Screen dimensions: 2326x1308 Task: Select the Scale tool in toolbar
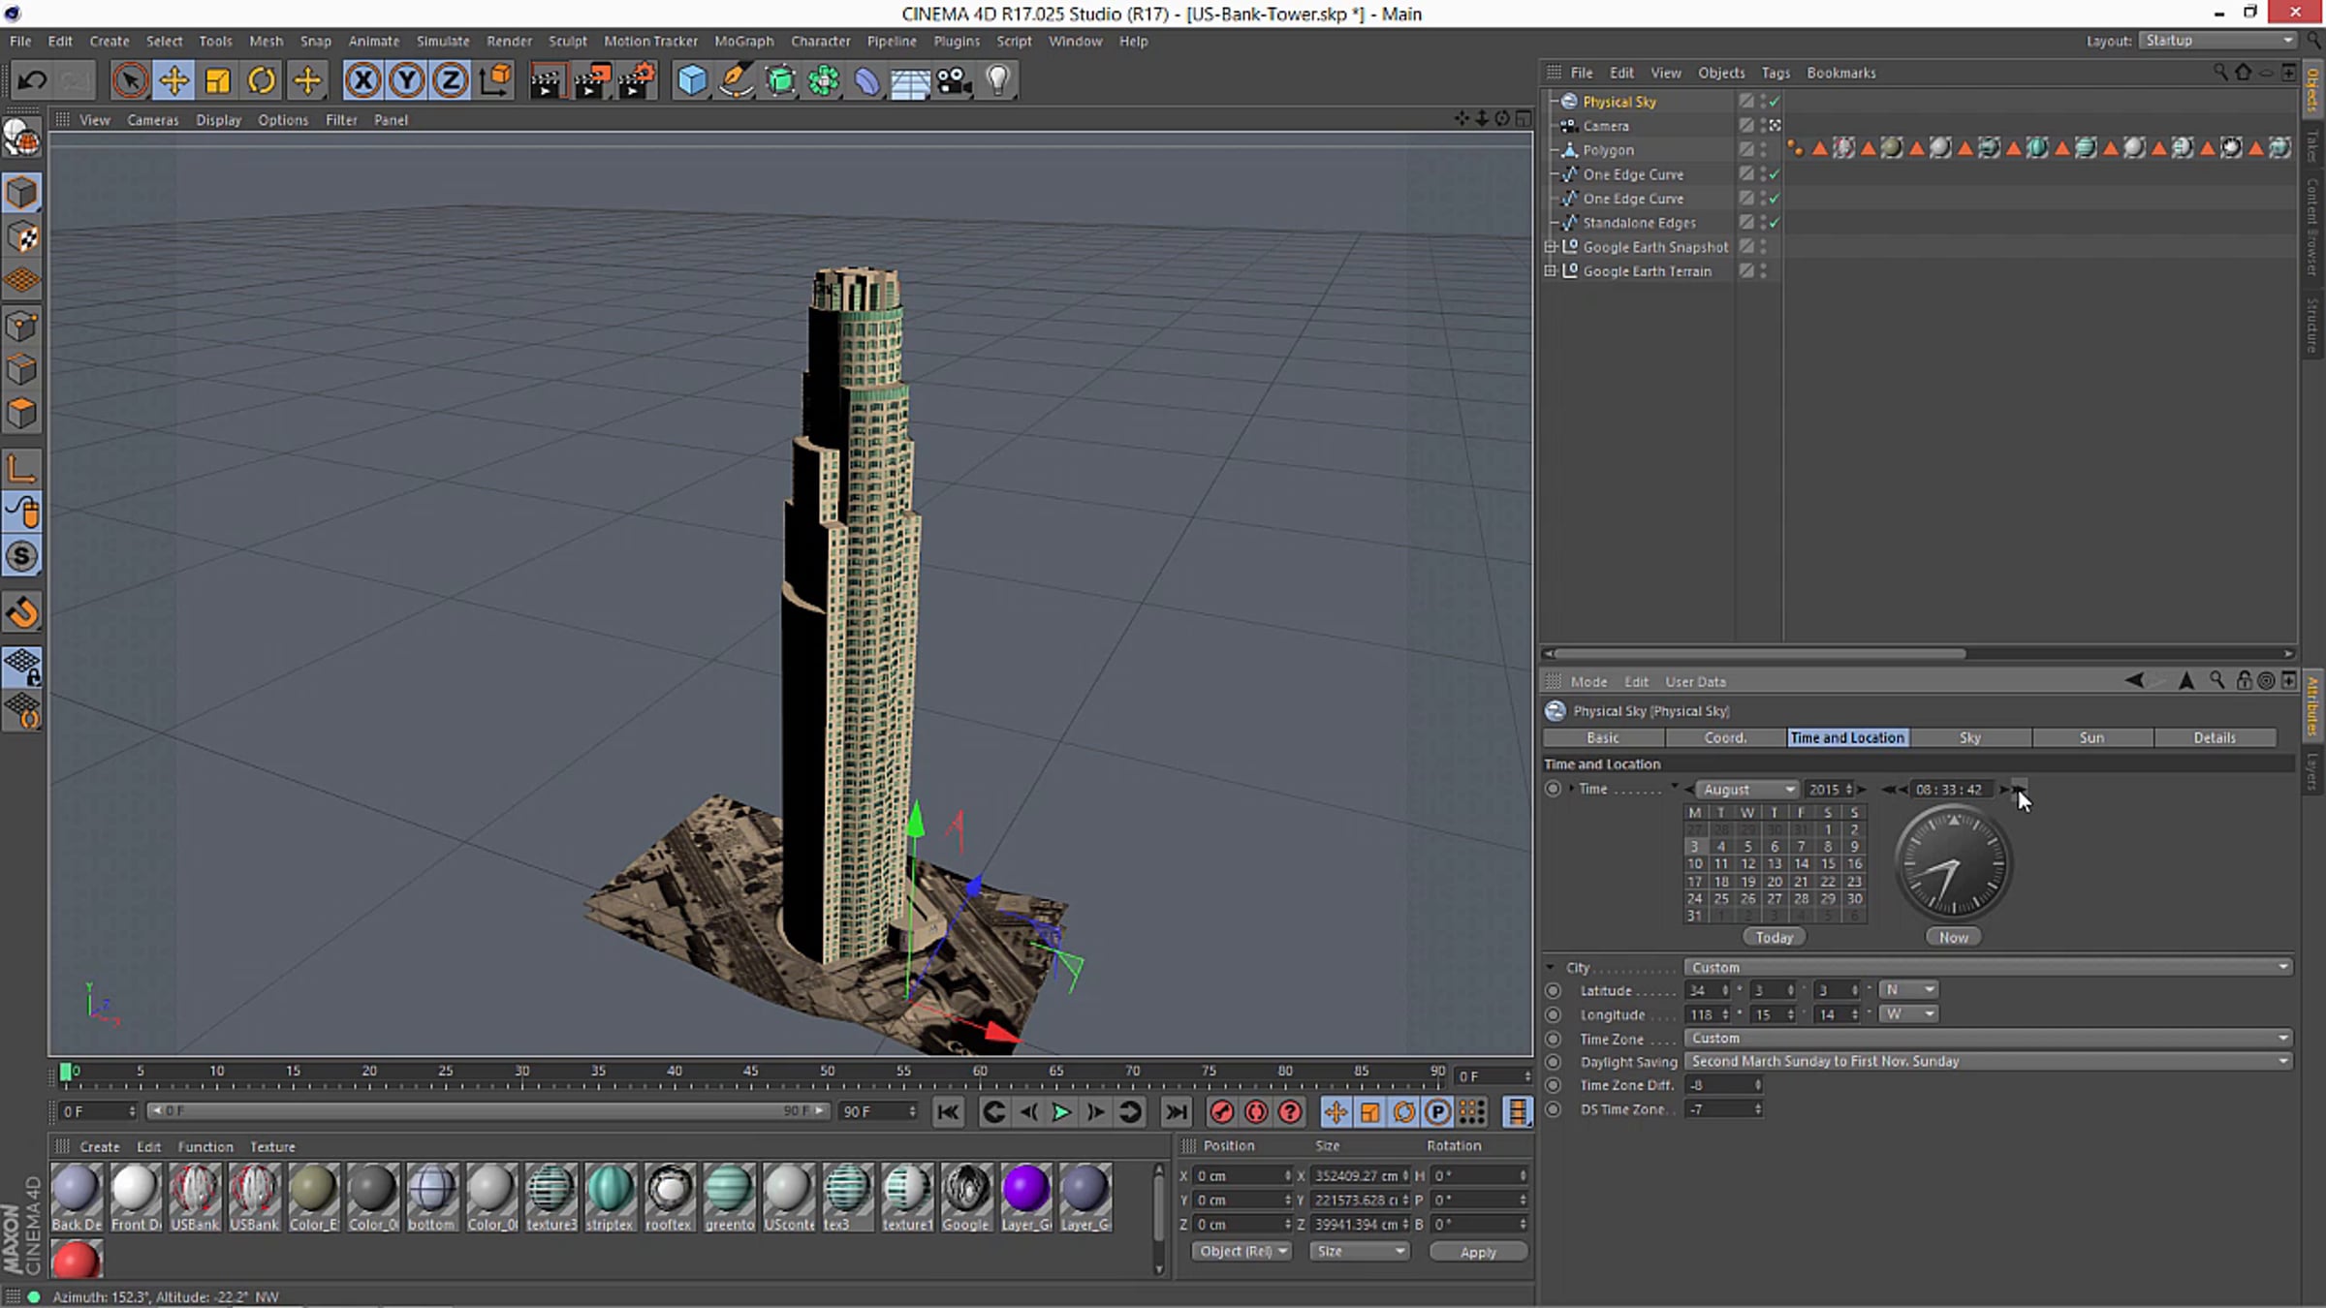point(218,81)
